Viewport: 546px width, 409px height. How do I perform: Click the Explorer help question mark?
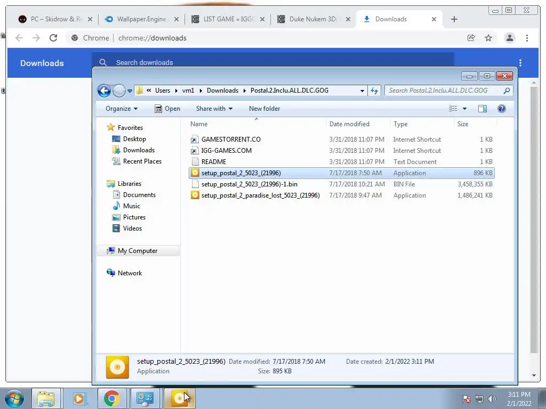tap(502, 109)
